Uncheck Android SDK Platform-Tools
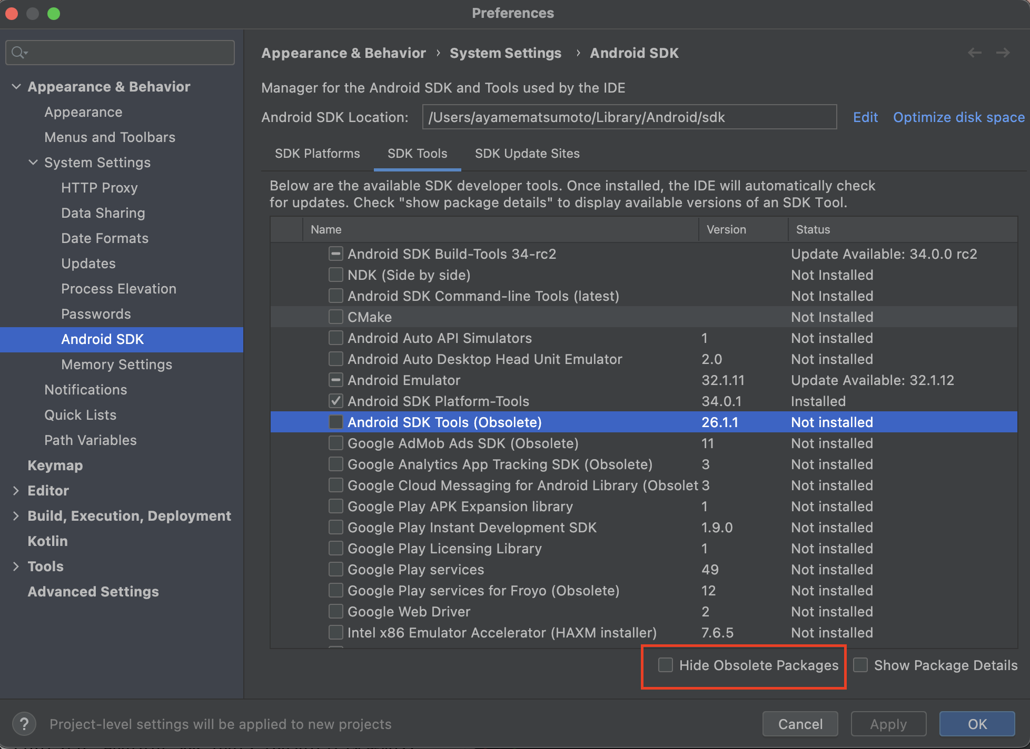Screen dimensions: 1030x749 tap(335, 401)
